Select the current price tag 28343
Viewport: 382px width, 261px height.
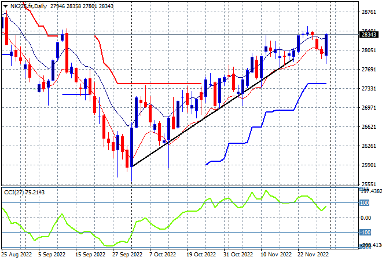click(x=369, y=35)
